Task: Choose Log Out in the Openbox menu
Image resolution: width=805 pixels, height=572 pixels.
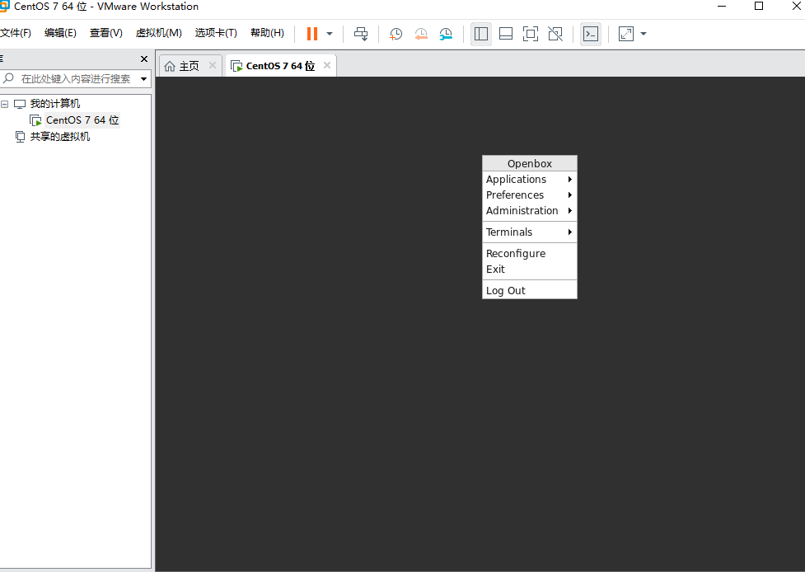Action: pos(529,291)
